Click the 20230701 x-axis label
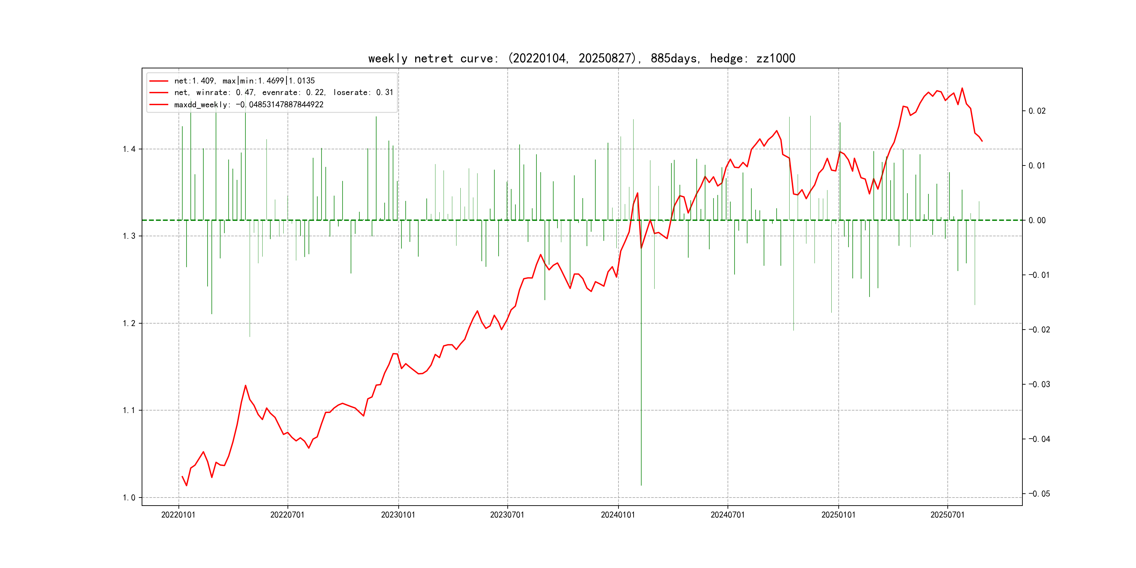1136x568 pixels. 507,515
